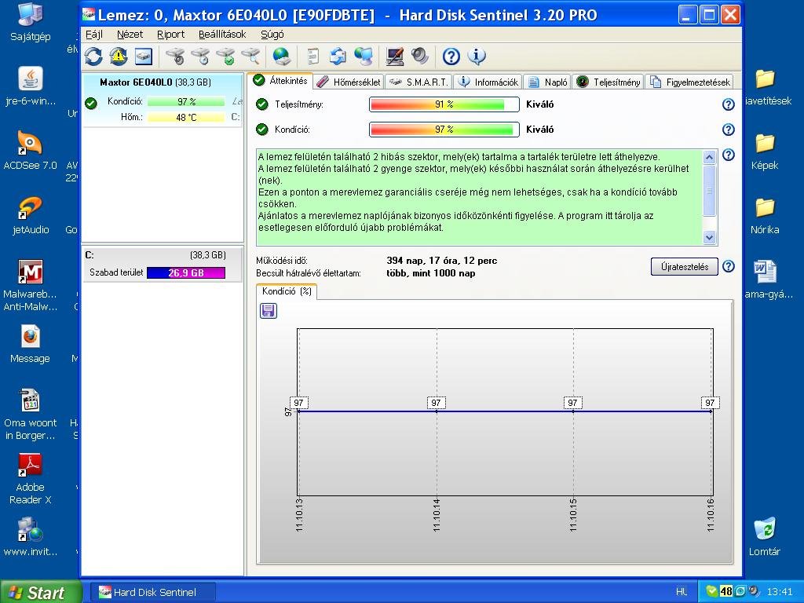Screen dimensions: 804x603
Task: Select the Kondíció (%) graph tab
Action: click(x=287, y=291)
